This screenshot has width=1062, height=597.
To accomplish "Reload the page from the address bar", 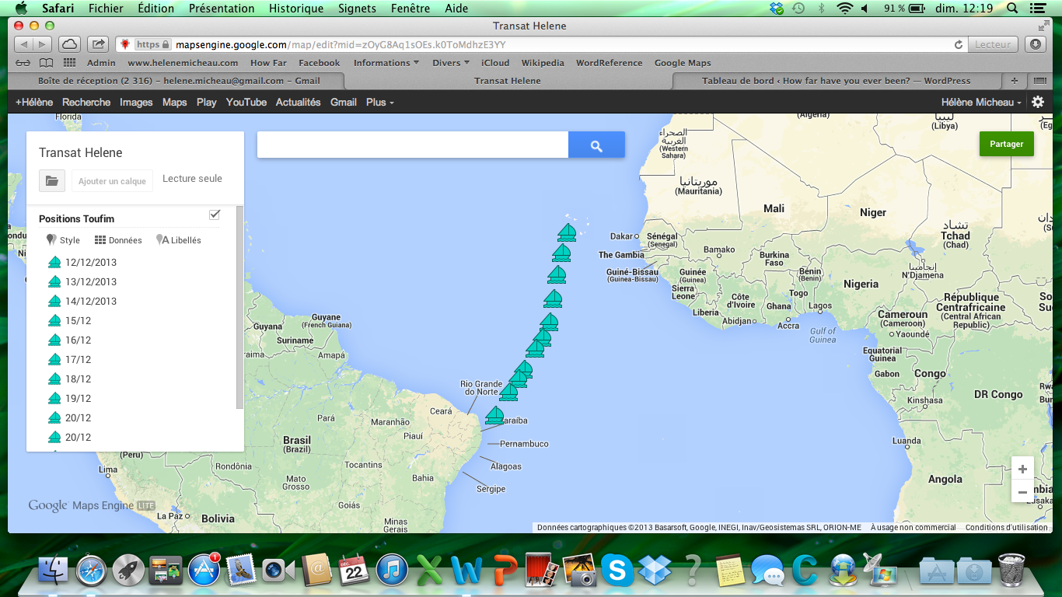I will click(959, 44).
